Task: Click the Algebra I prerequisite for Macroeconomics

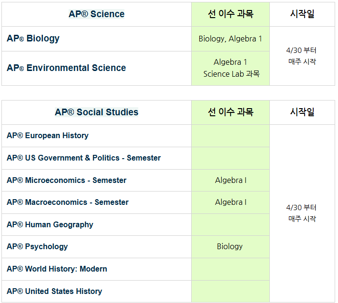Action: [x=231, y=202]
